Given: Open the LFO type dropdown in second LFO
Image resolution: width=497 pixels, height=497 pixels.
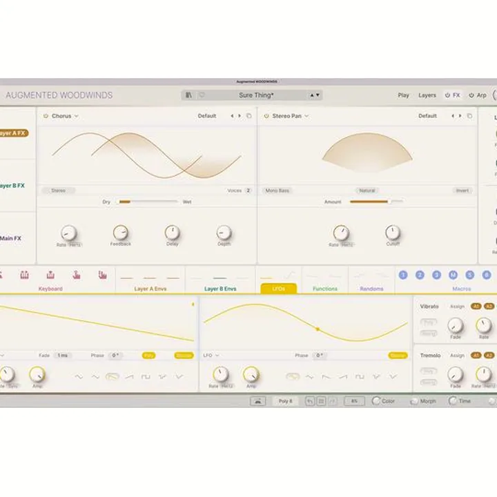Looking at the screenshot, I should coord(211,355).
